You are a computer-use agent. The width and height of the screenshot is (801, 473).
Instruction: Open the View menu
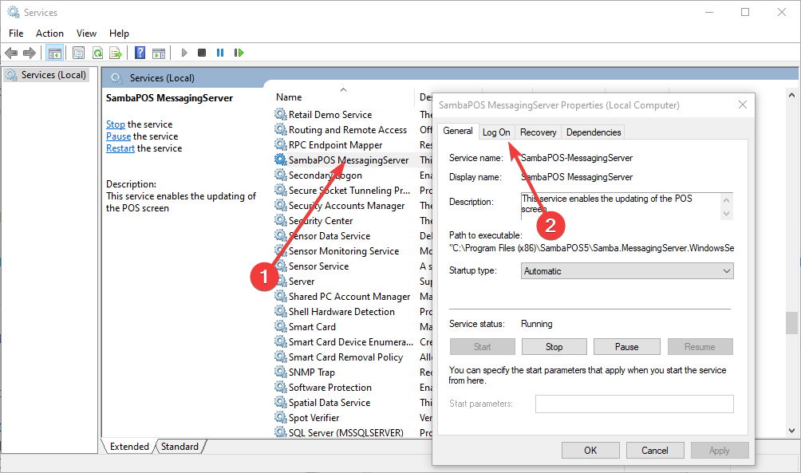pyautogui.click(x=86, y=34)
